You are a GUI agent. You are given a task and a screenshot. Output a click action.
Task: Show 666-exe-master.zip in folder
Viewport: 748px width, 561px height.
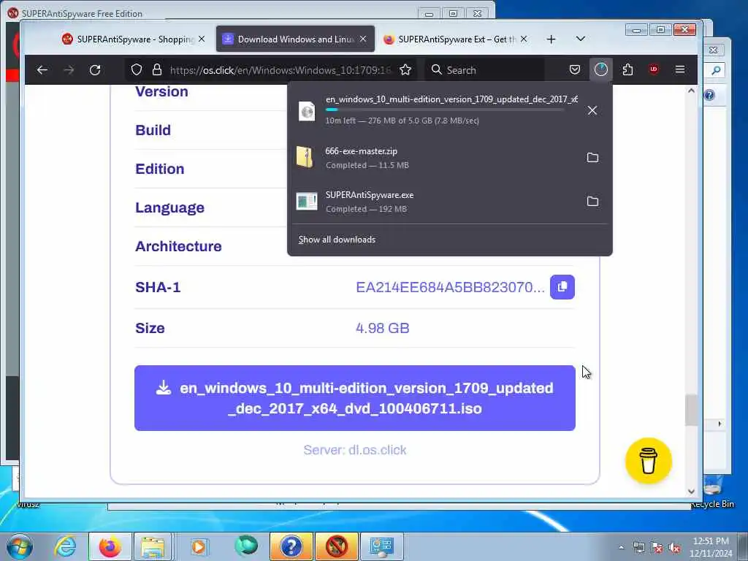coord(592,158)
